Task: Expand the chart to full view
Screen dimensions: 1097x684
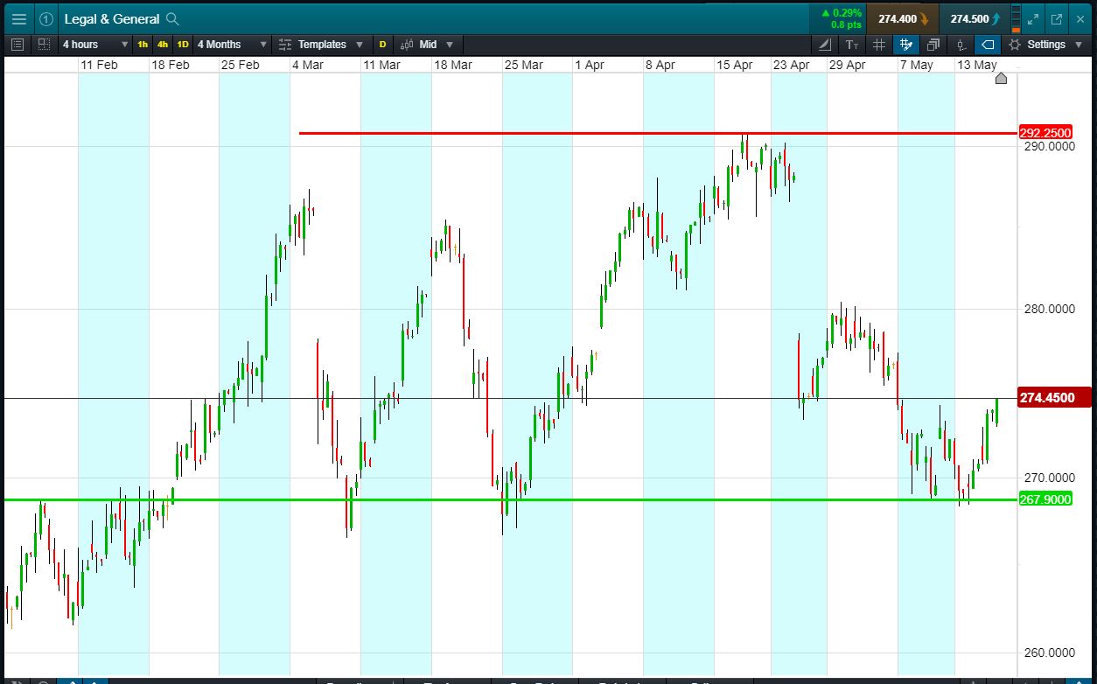Action: click(x=1033, y=18)
